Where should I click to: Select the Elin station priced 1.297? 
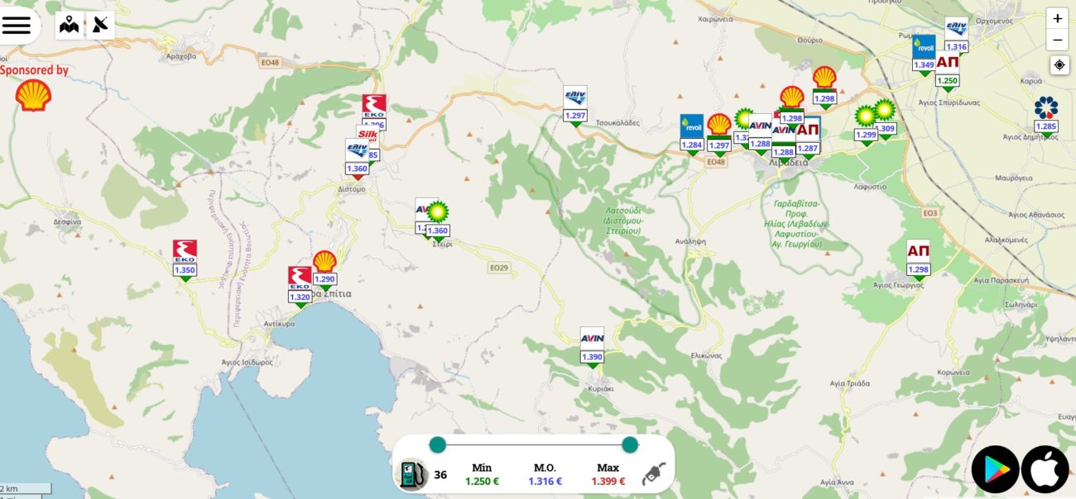pos(574,104)
